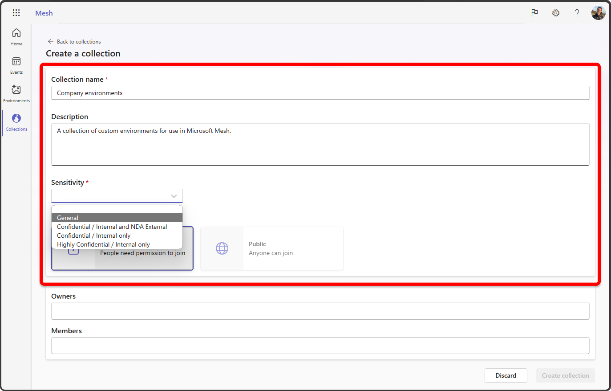Click the globe icon on Public card
The width and height of the screenshot is (611, 391).
coord(222,248)
